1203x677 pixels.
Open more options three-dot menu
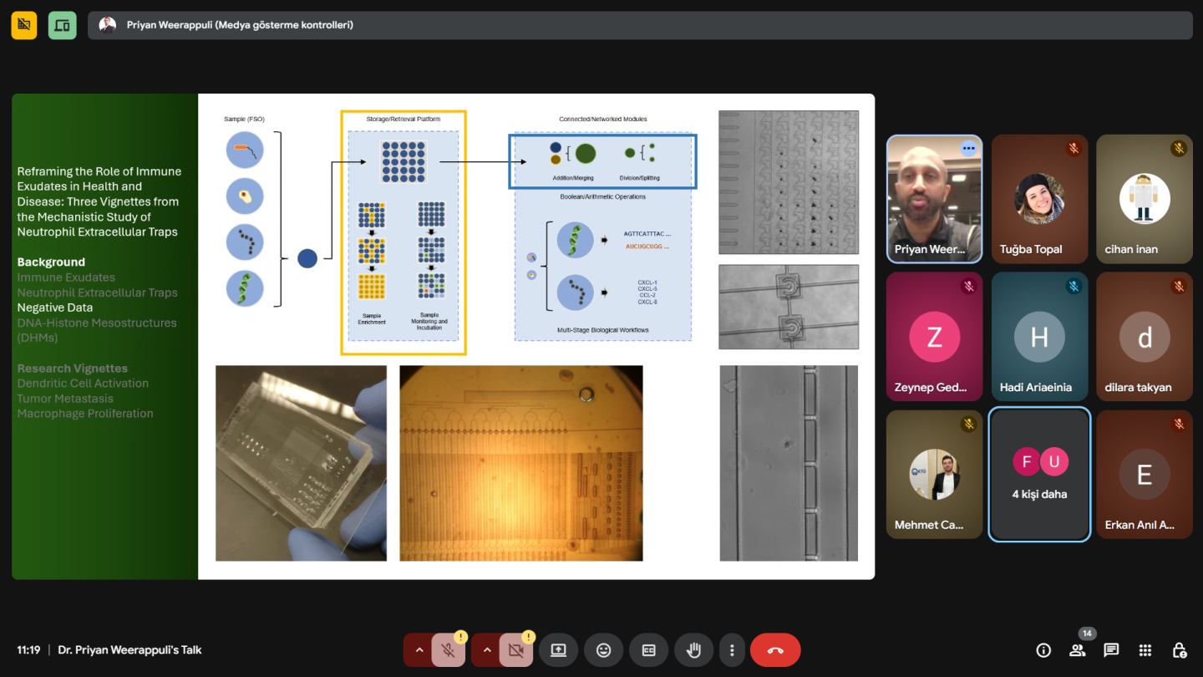click(x=732, y=650)
